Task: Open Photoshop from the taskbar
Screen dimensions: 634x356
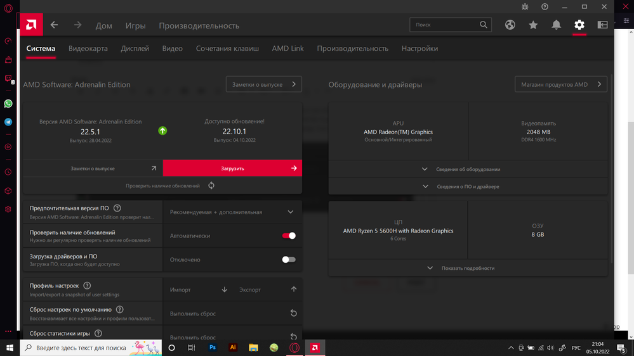Action: pos(213,348)
